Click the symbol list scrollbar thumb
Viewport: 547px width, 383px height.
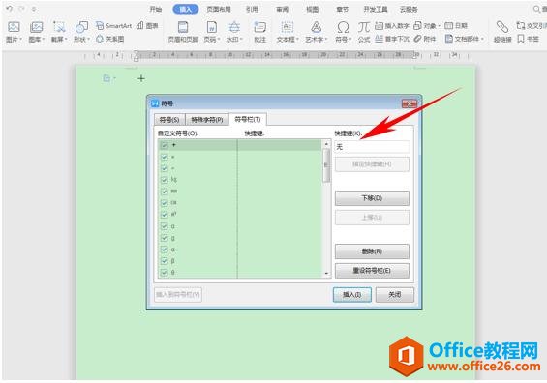(x=326, y=165)
